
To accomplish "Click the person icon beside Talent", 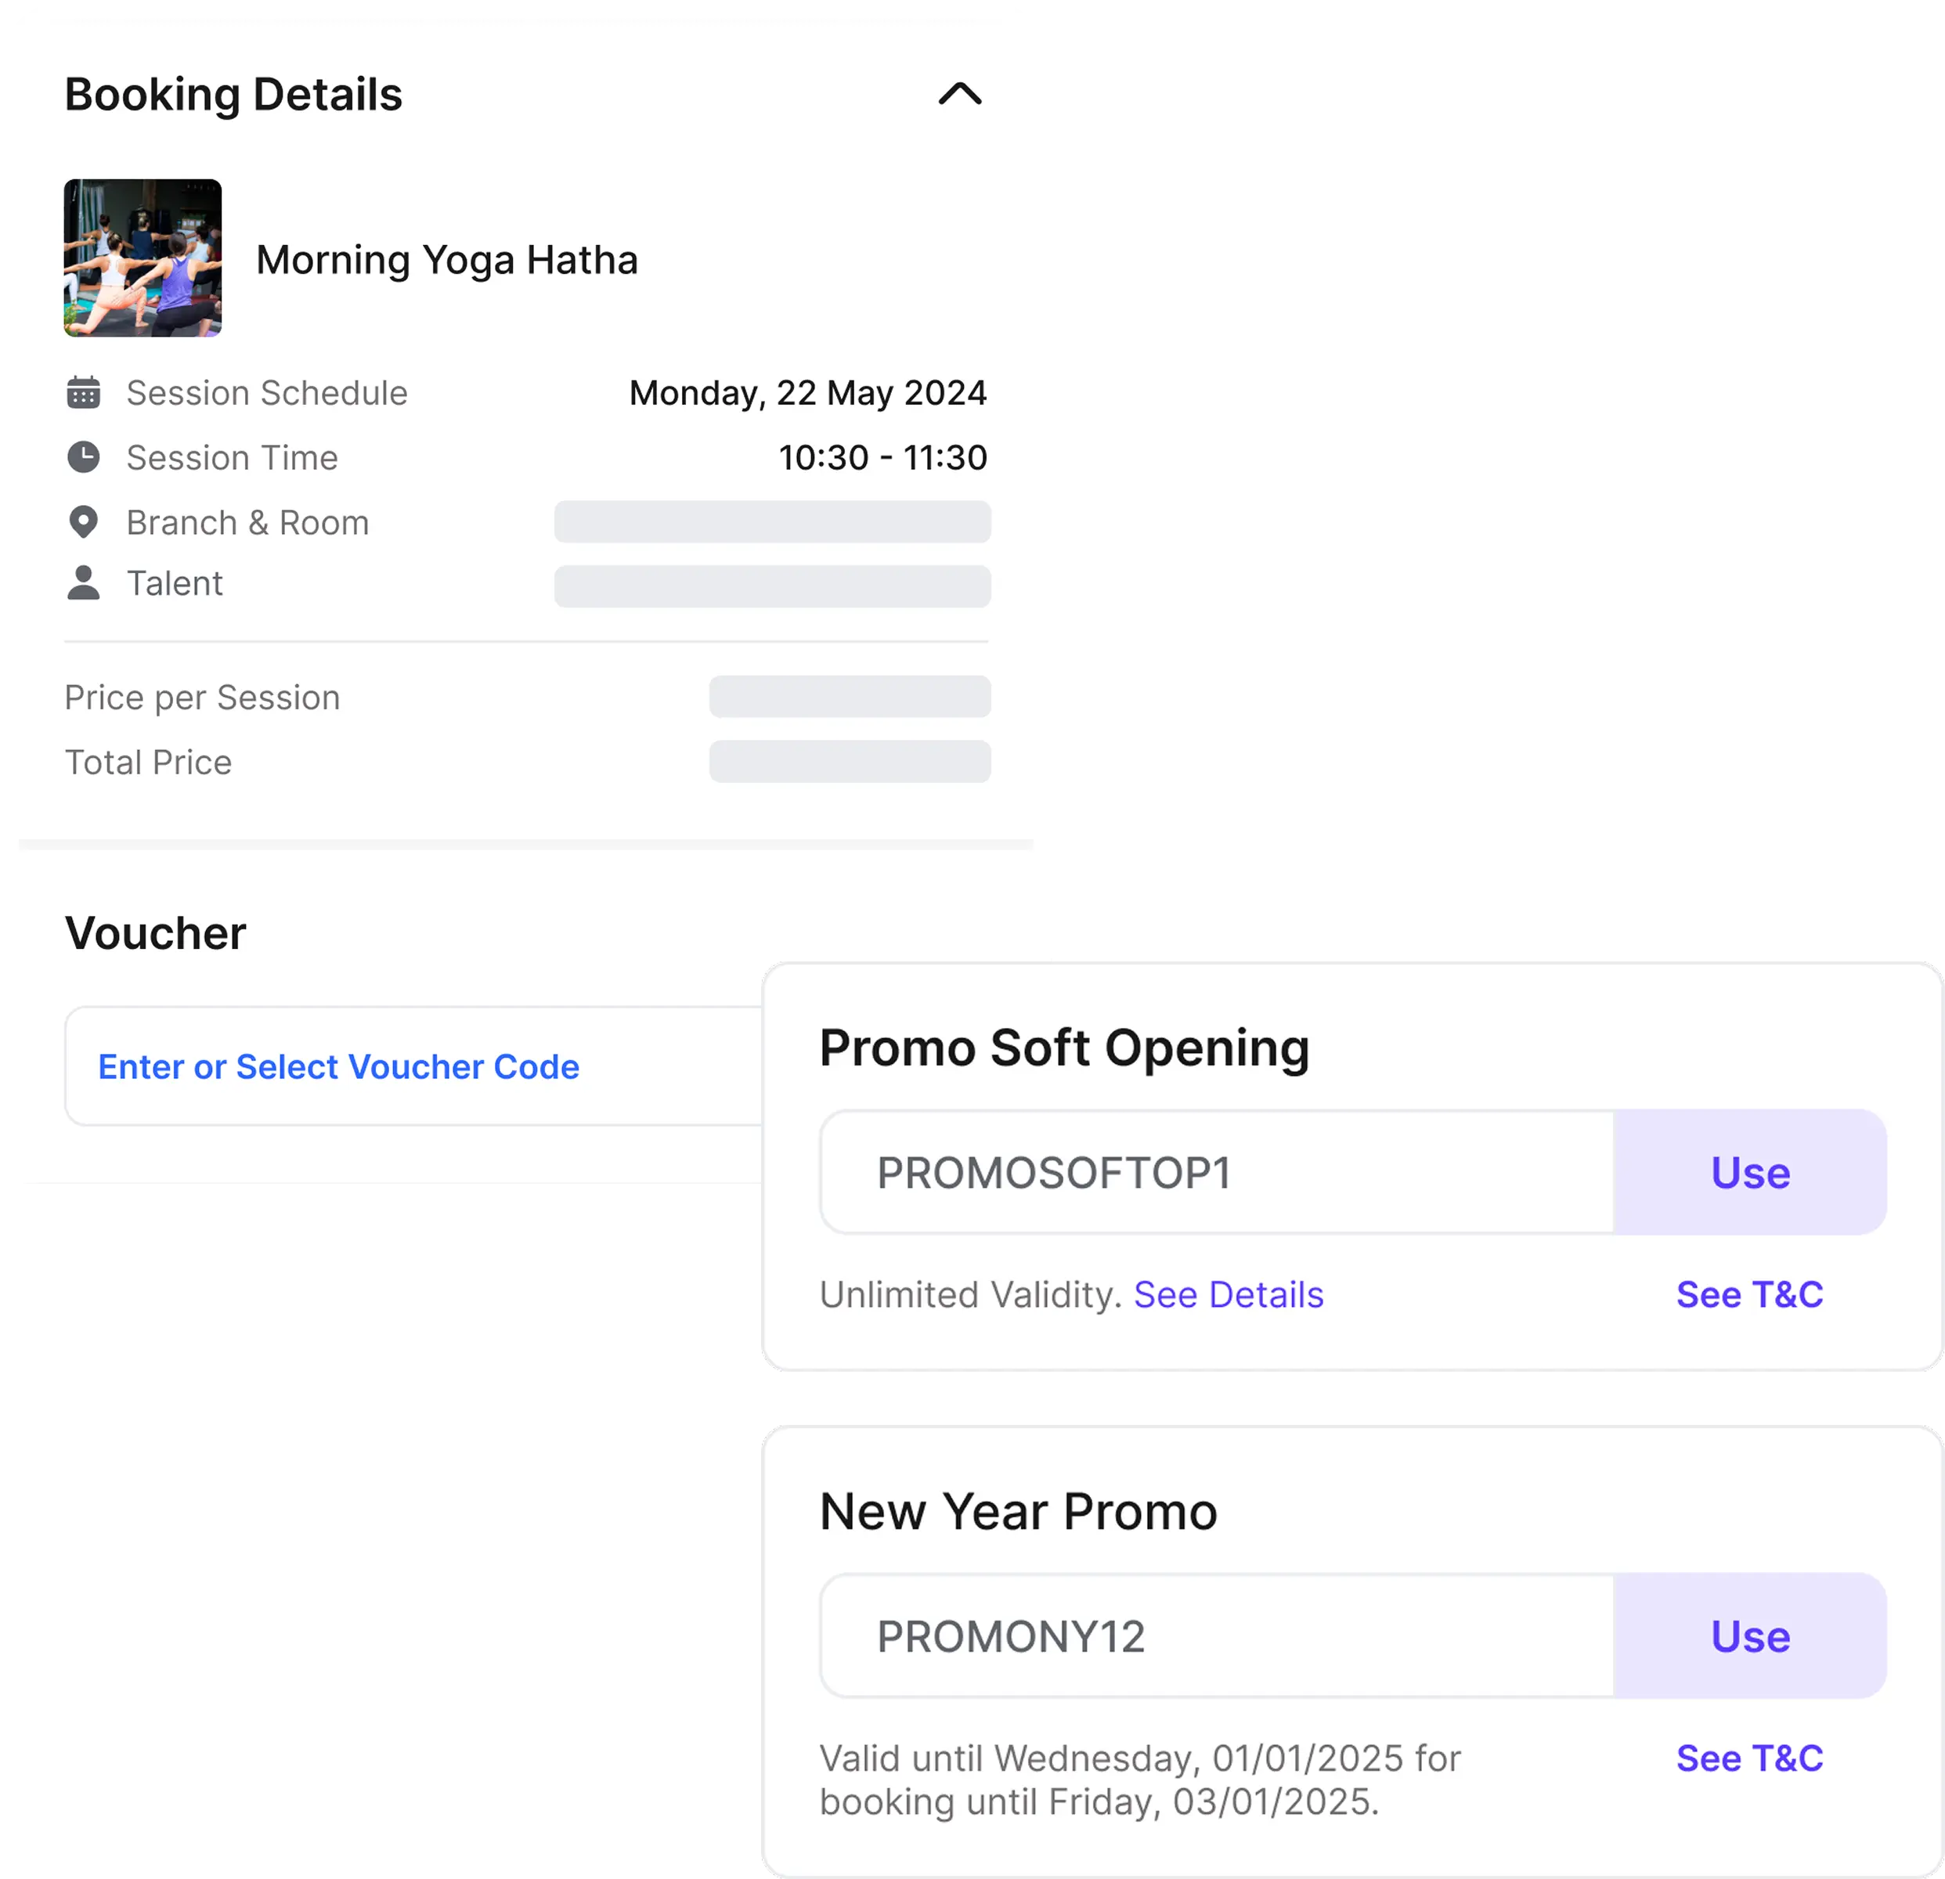I will click(x=83, y=583).
